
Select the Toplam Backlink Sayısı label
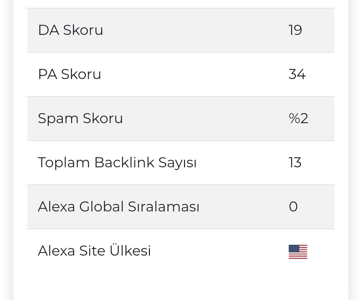click(117, 163)
